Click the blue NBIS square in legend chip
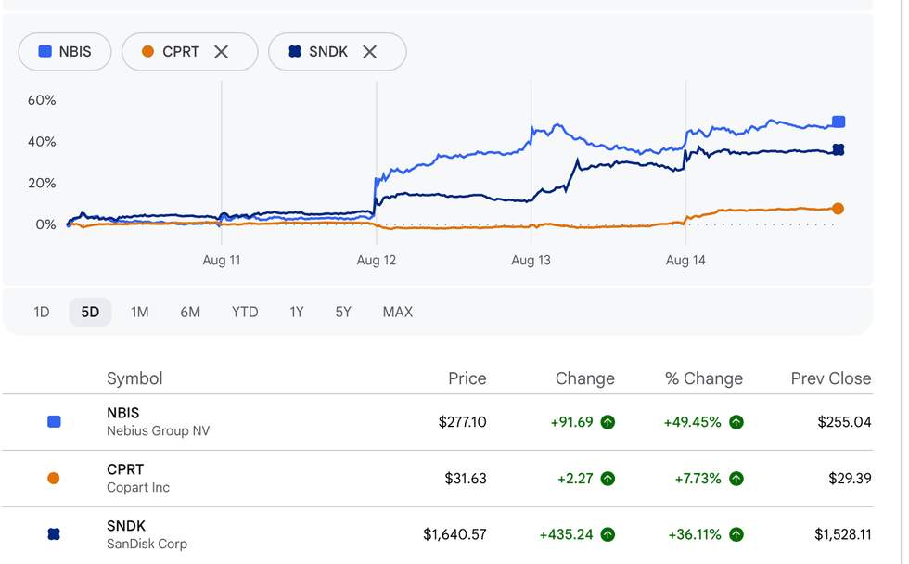The width and height of the screenshot is (909, 564). (45, 52)
